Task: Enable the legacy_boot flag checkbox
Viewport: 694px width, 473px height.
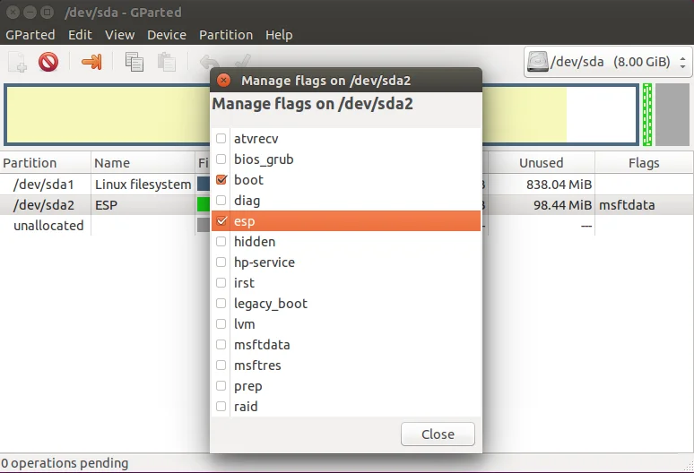Action: tap(221, 304)
